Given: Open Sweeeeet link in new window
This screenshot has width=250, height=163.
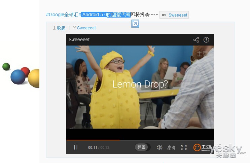Looking at the screenshot, I should coord(86,28).
